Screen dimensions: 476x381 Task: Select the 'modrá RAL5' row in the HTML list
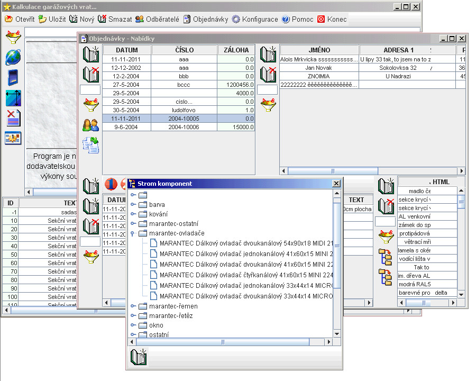click(x=427, y=284)
